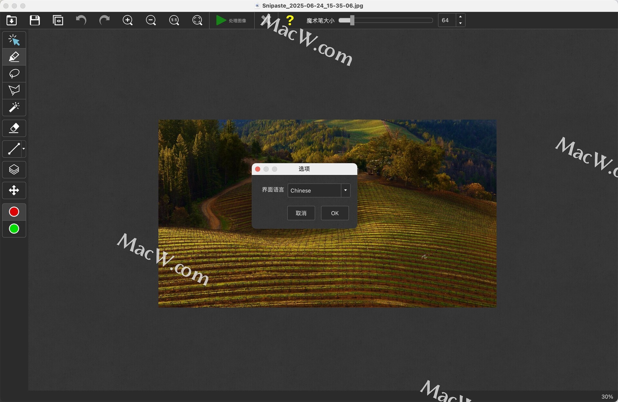
Task: Click the 取消 button
Action: 301,213
